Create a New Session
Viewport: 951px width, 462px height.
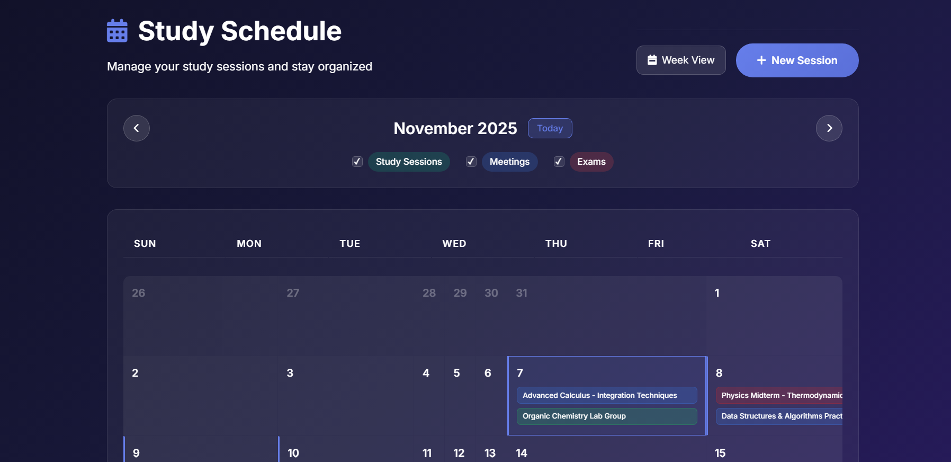pos(797,60)
